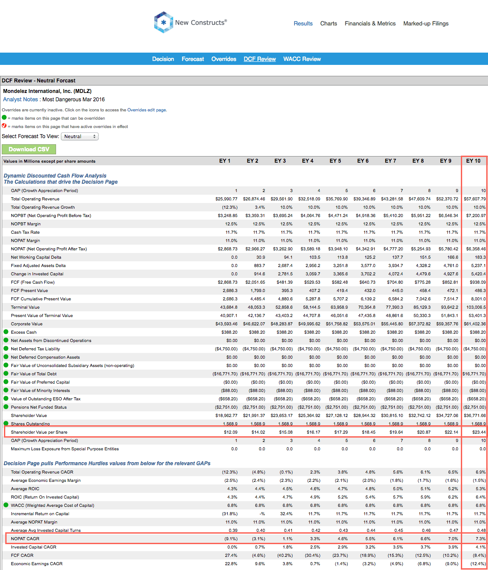Select the Mondelez International, Inc. (MDLZ) title
Image resolution: width=488 pixels, height=570 pixels.
pos(47,91)
